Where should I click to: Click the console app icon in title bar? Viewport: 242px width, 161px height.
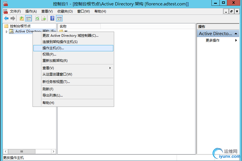click(5, 3)
